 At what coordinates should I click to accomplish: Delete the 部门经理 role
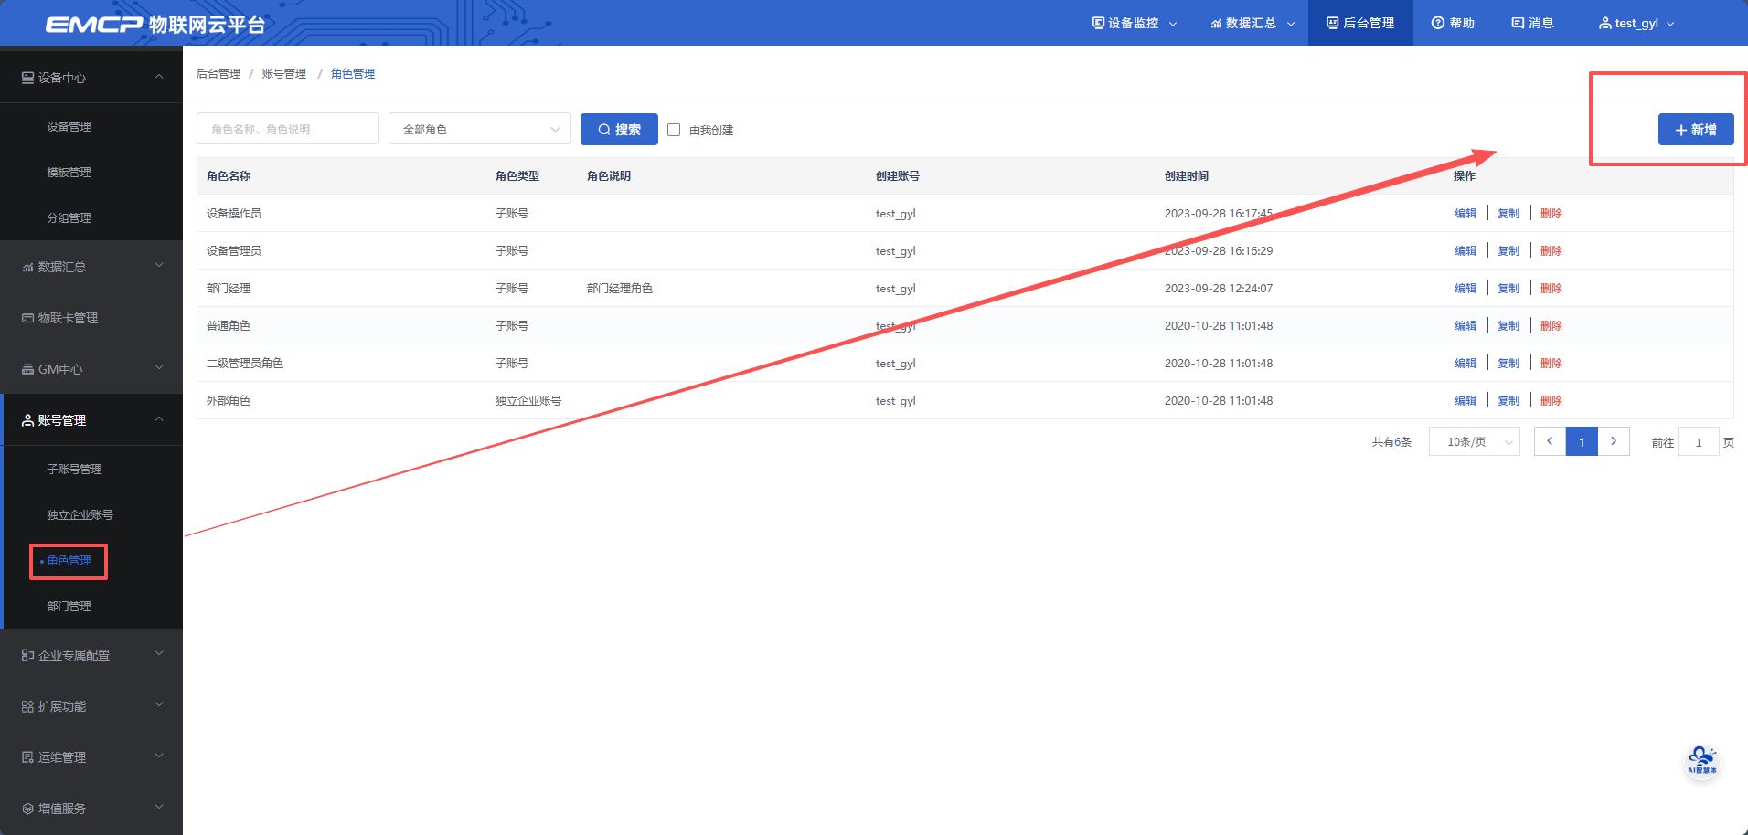1551,289
